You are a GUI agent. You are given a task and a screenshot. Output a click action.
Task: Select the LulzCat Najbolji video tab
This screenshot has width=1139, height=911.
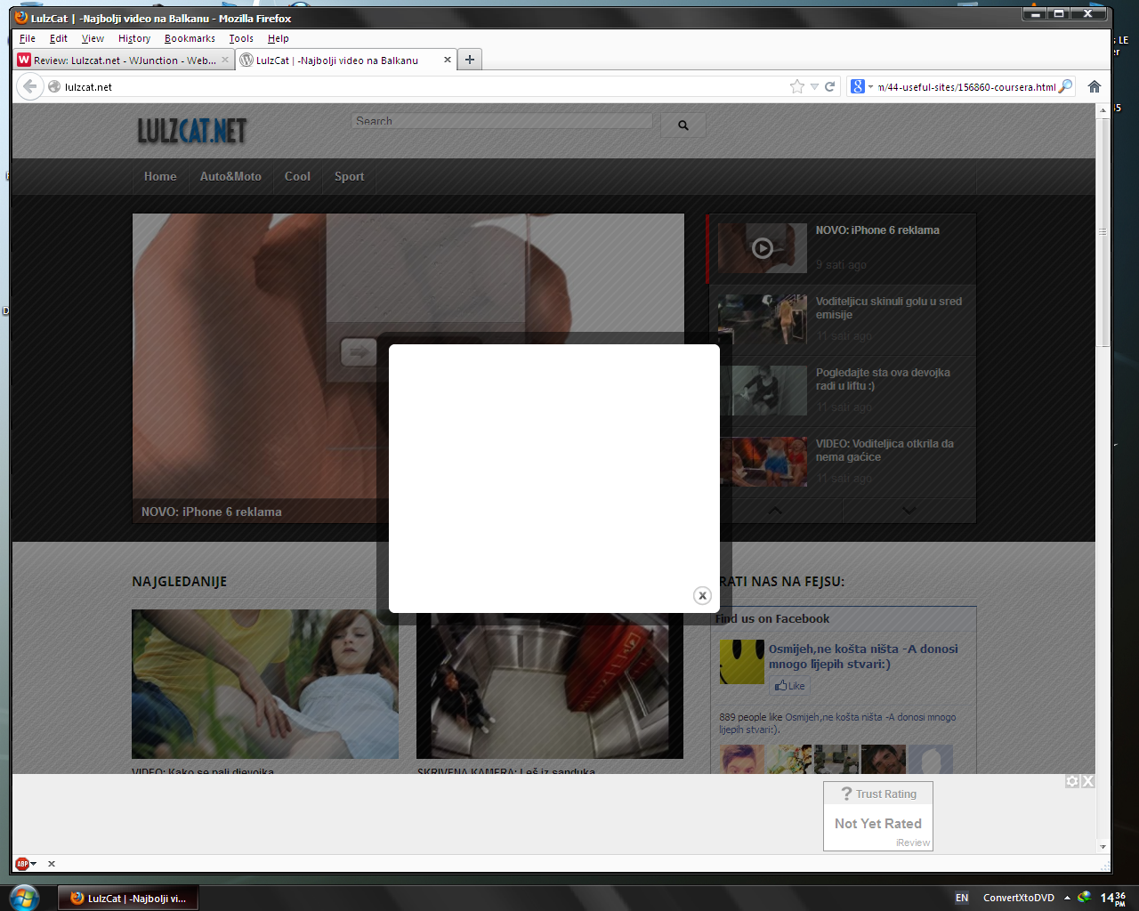pos(346,60)
